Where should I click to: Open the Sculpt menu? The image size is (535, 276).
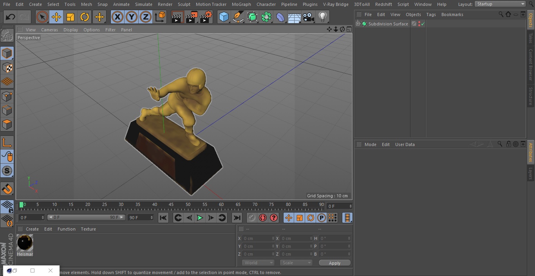pyautogui.click(x=184, y=4)
